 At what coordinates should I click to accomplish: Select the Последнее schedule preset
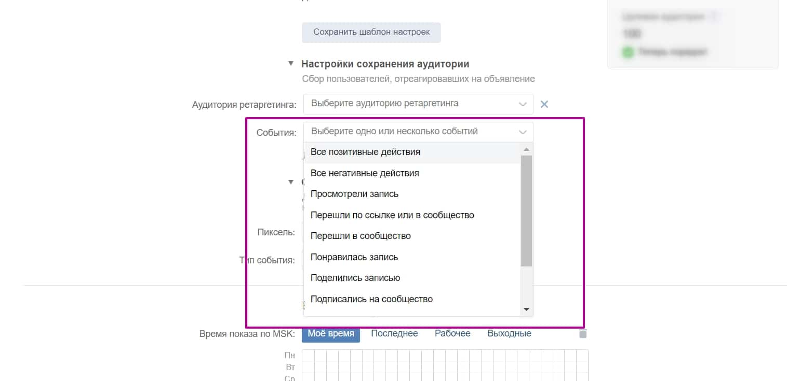tap(394, 333)
